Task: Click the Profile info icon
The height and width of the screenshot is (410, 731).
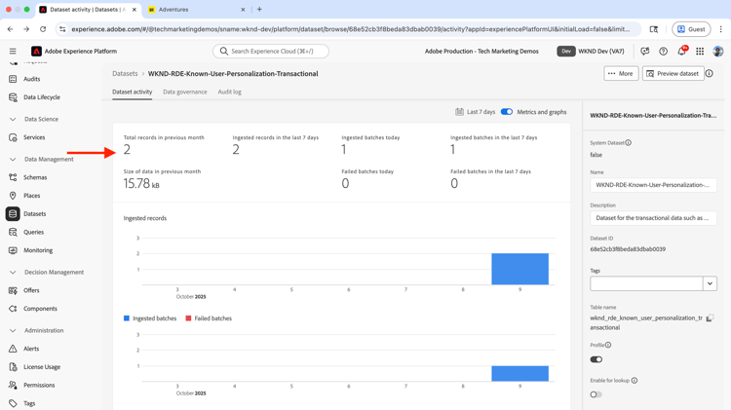Action: click(608, 345)
